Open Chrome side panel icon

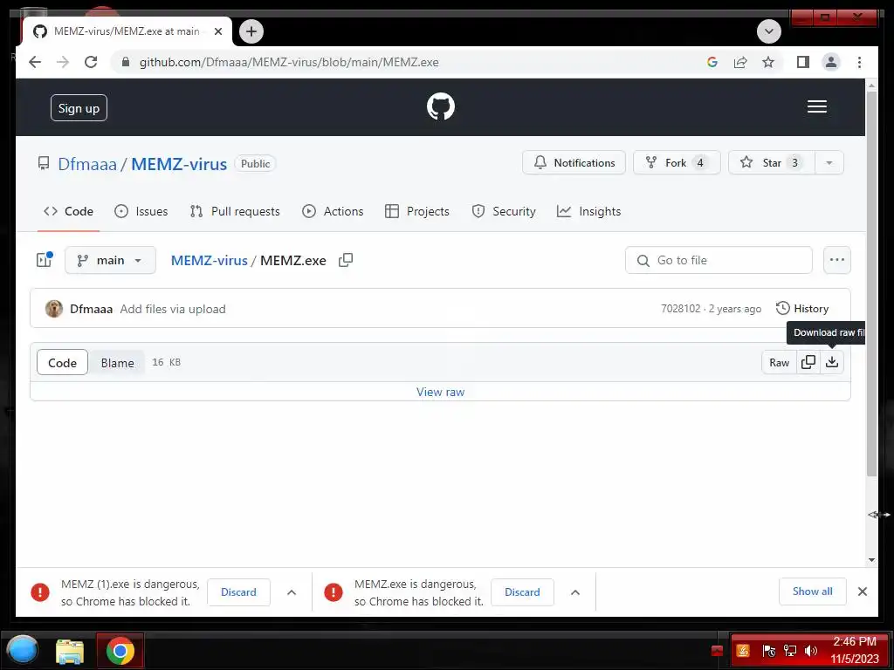(x=803, y=62)
